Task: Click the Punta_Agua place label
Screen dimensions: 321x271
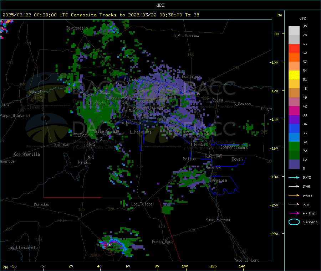Action: click(163, 242)
